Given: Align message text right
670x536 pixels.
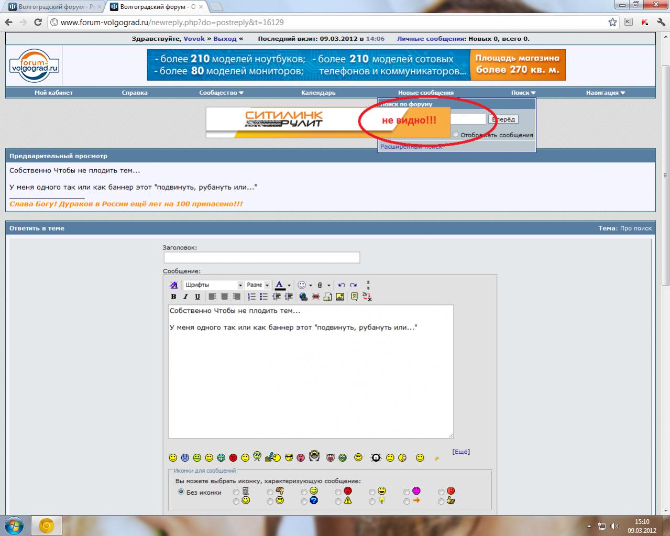Looking at the screenshot, I should tap(236, 297).
